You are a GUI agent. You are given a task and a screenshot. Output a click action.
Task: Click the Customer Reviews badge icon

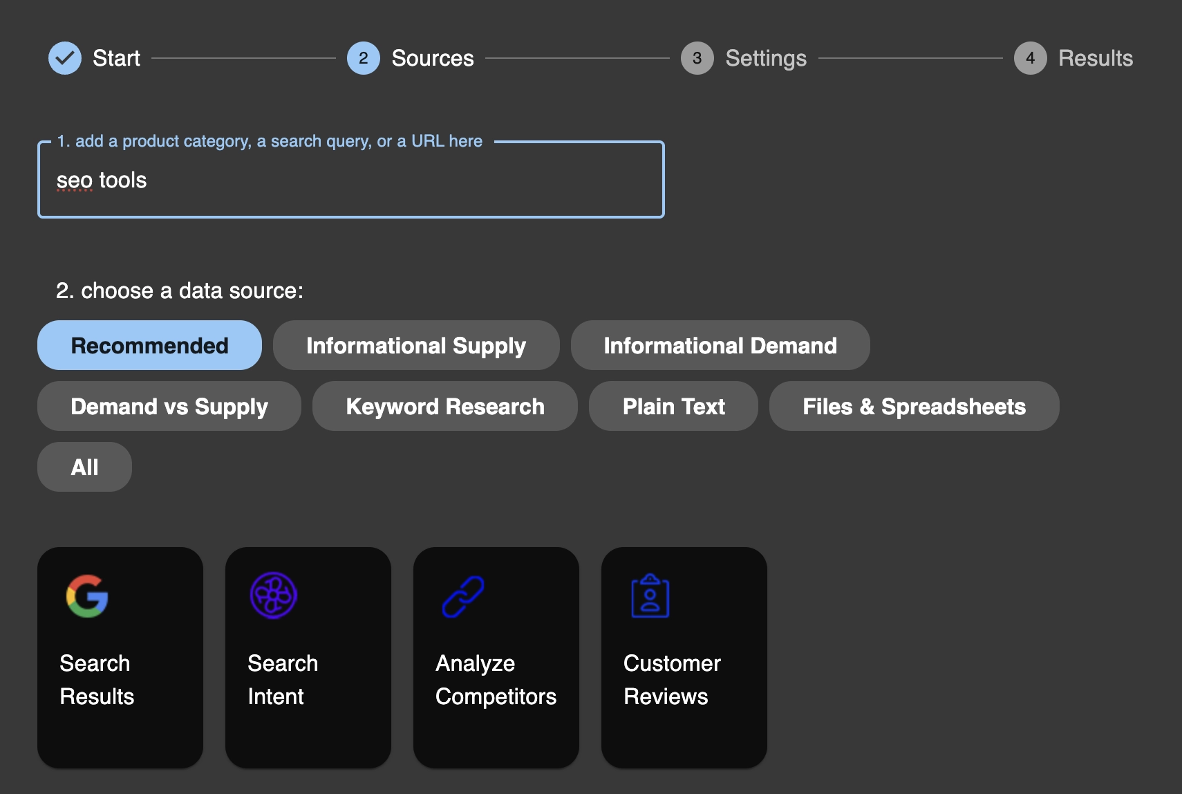pos(650,595)
